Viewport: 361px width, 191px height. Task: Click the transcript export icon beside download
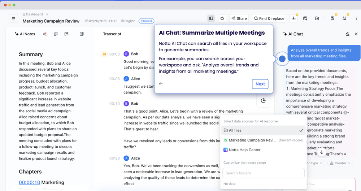click(305, 18)
